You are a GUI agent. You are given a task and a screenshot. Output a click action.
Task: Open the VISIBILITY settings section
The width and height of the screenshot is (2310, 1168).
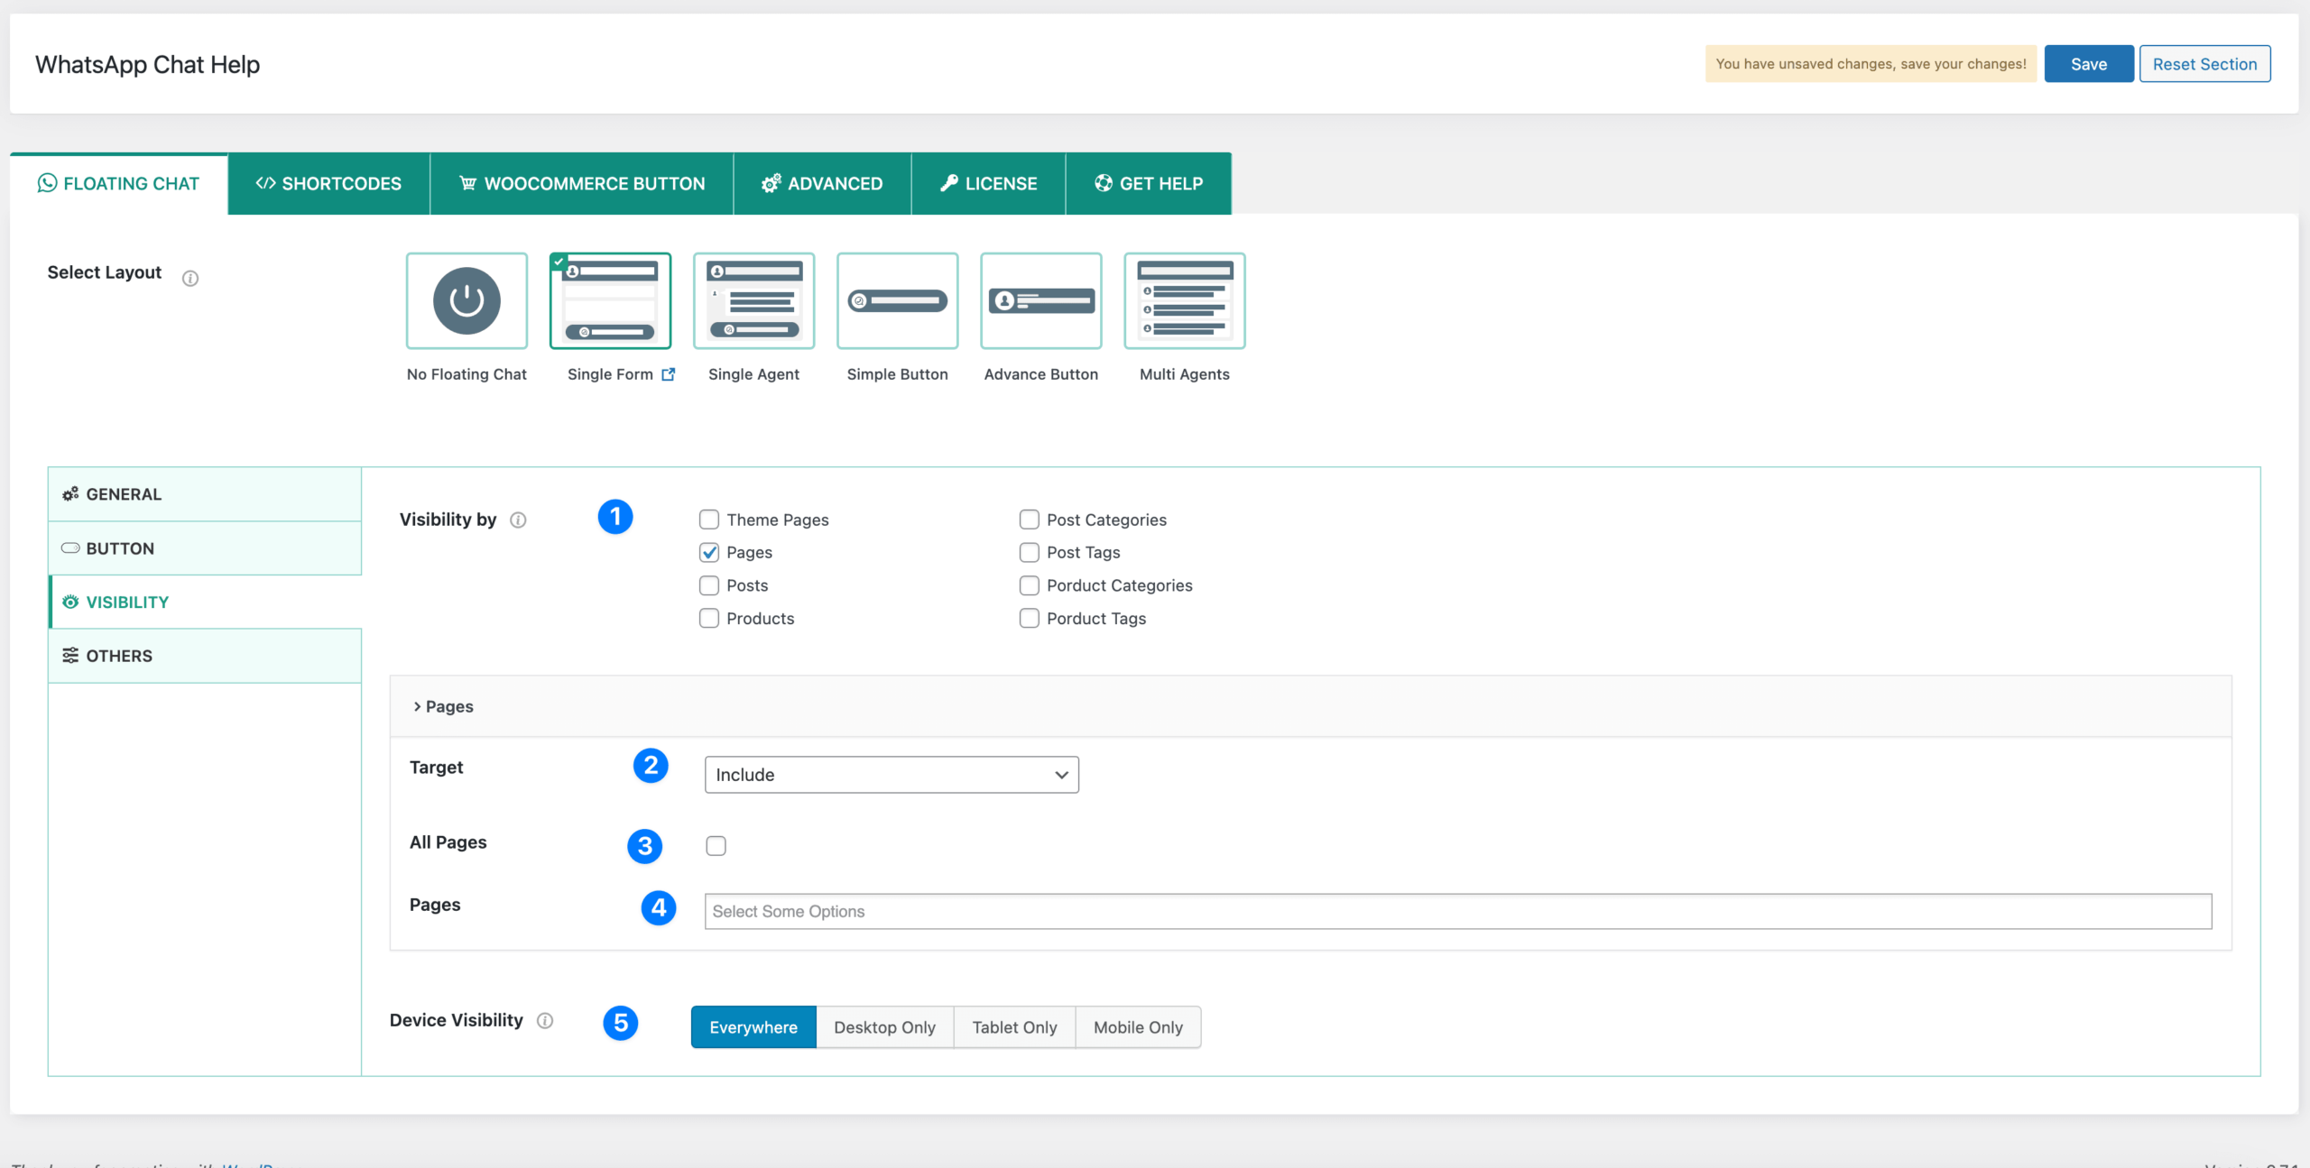pyautogui.click(x=205, y=602)
